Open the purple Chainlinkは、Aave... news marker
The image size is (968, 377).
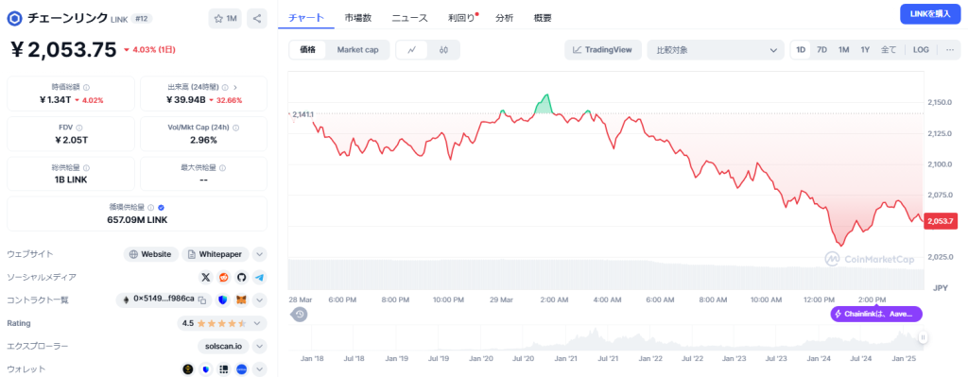point(876,314)
